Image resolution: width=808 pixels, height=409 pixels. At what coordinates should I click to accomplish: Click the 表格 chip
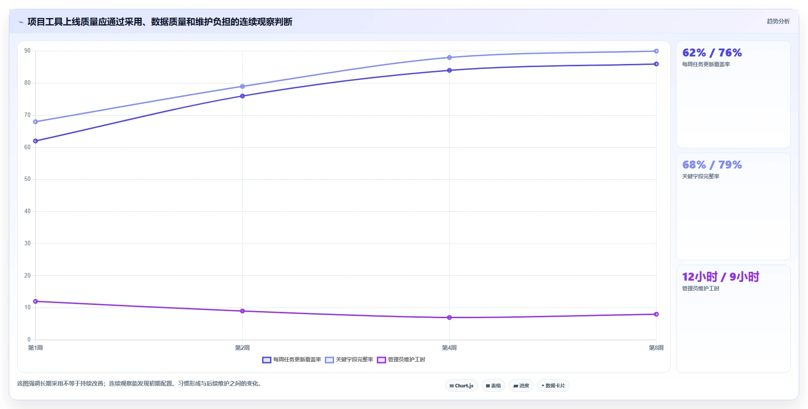[x=493, y=386]
